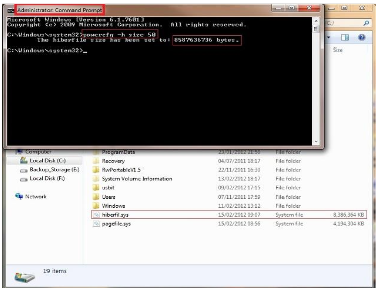The height and width of the screenshot is (288, 379).
Task: Click the 19 items status text
Action: pos(55,271)
